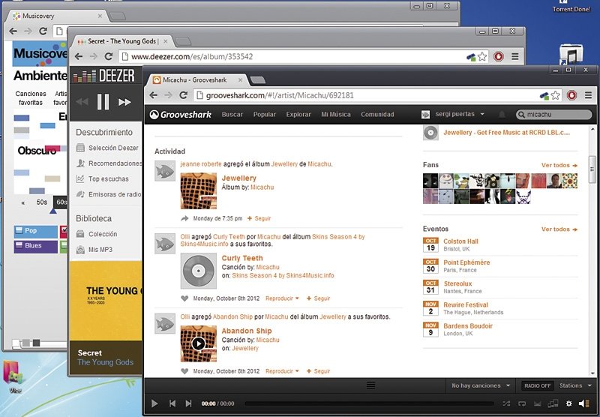
Task: Reload the Grooveshark page
Action: click(184, 95)
